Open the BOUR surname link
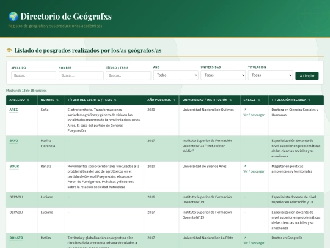The height and width of the screenshot is (248, 330). (x=14, y=166)
